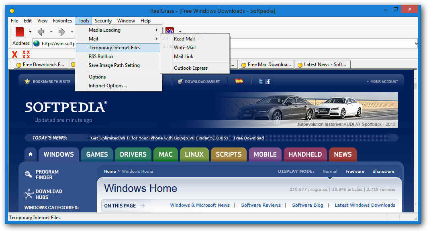The width and height of the screenshot is (429, 232).
Task: Go forward with the right arrow icon
Action: point(61,32)
